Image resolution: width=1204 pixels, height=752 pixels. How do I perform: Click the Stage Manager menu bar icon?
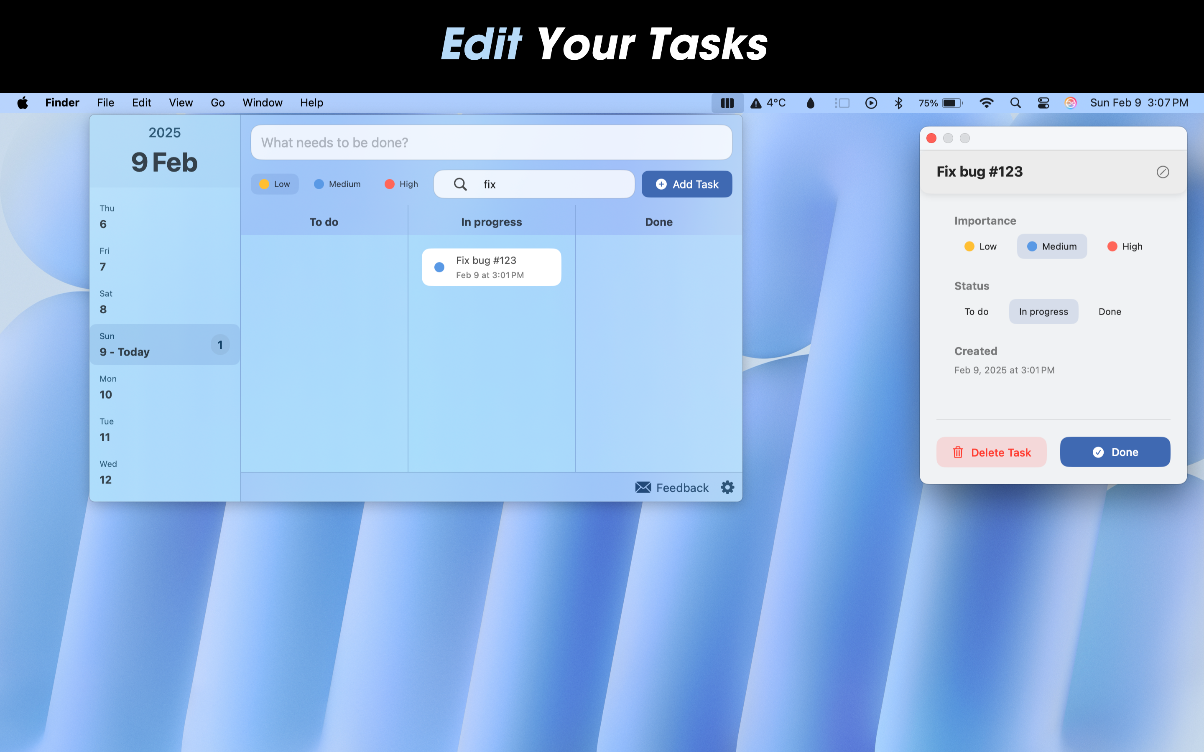(842, 103)
